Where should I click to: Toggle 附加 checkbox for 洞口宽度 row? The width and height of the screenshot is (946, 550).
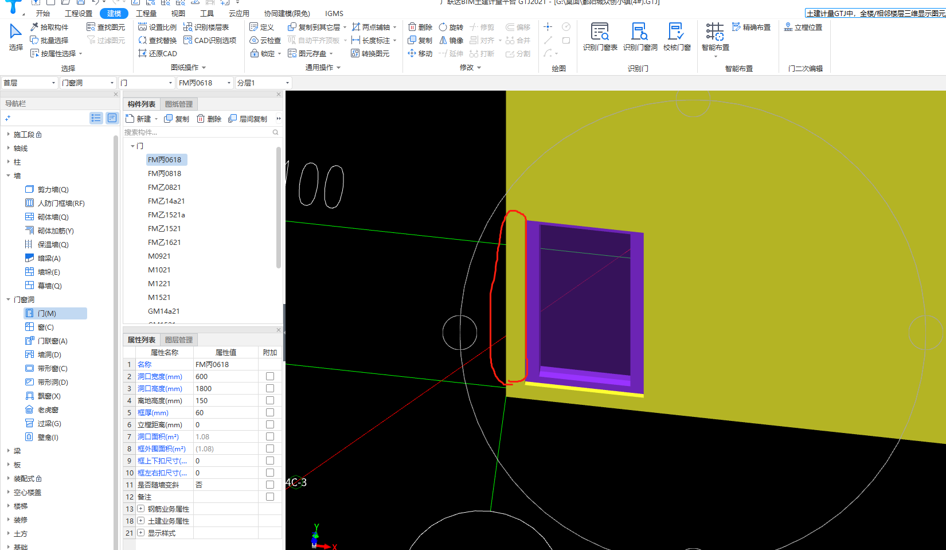tap(270, 376)
